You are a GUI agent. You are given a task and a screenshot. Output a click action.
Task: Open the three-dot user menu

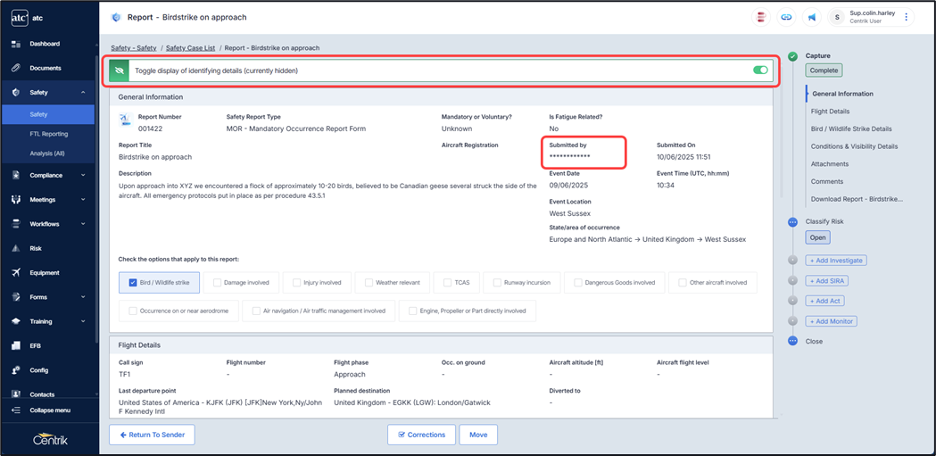click(907, 17)
